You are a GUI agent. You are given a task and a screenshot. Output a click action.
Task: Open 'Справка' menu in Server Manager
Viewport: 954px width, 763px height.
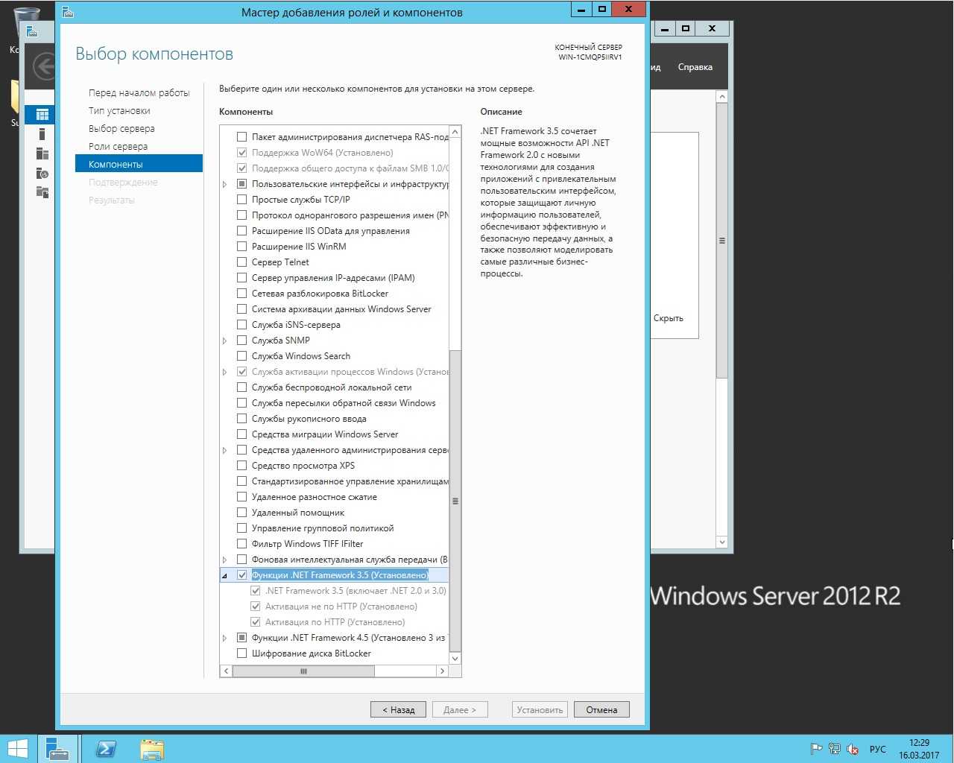point(695,67)
